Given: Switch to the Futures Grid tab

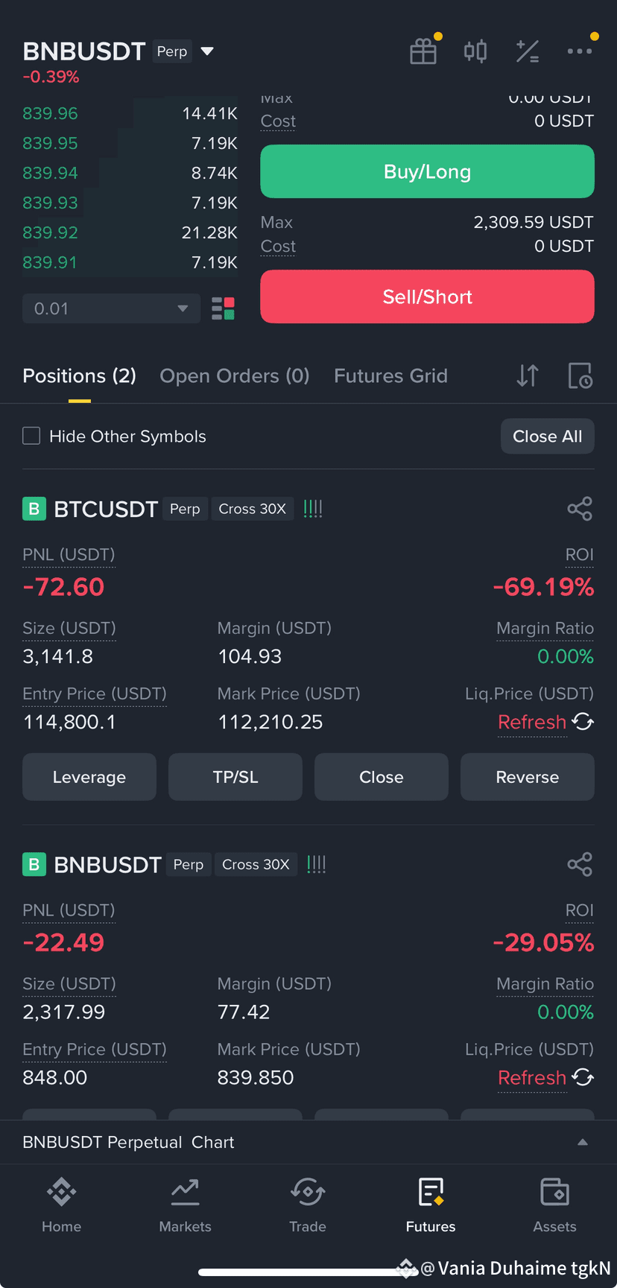Looking at the screenshot, I should tap(390, 375).
